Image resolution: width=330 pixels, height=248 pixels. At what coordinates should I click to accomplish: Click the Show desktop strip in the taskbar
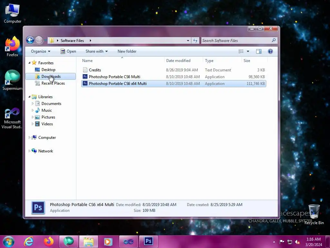[x=328, y=242]
